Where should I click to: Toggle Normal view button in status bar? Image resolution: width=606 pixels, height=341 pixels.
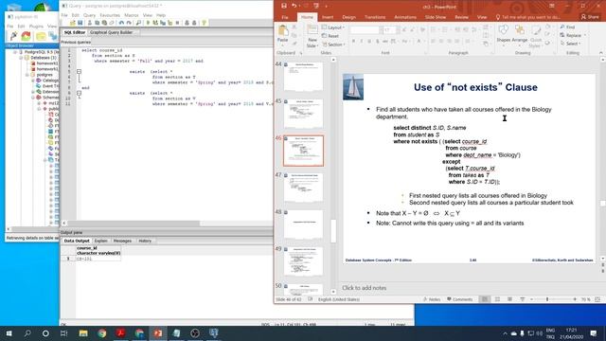tap(485, 299)
